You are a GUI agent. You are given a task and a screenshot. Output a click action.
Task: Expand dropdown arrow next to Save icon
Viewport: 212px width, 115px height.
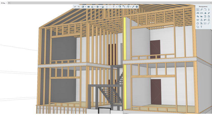95,7
